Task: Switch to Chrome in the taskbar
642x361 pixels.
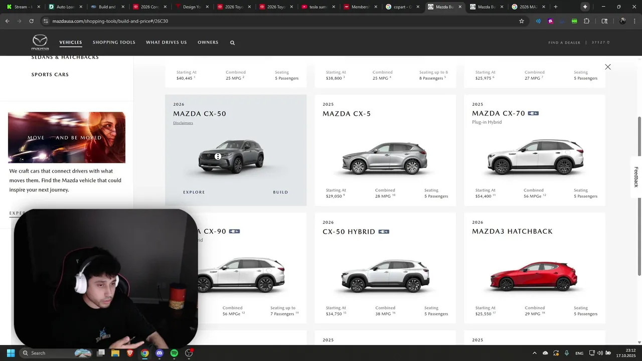Action: (x=144, y=353)
